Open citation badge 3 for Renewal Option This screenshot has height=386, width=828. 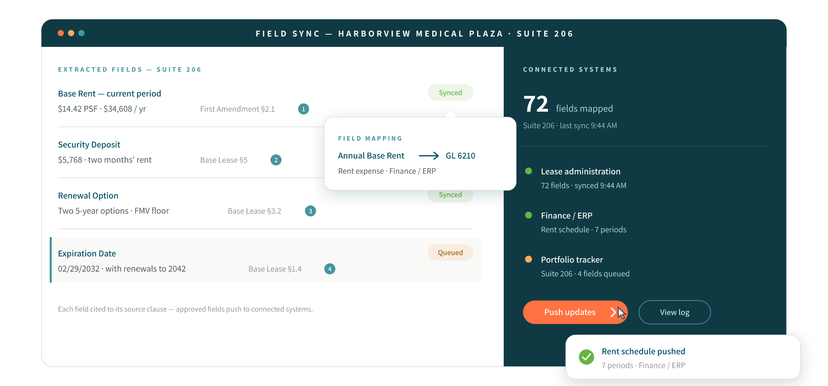click(x=310, y=211)
